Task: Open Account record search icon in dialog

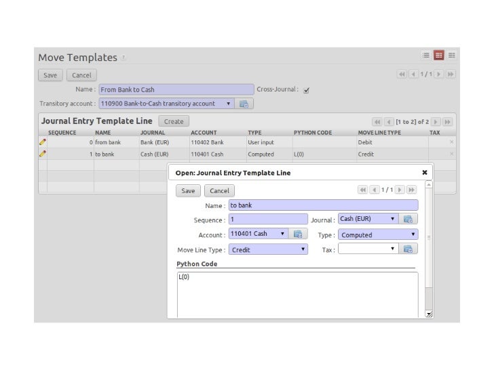Action: 298,234
